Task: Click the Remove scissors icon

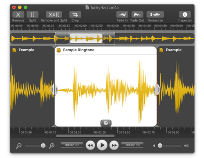Action: pyautogui.click(x=18, y=15)
